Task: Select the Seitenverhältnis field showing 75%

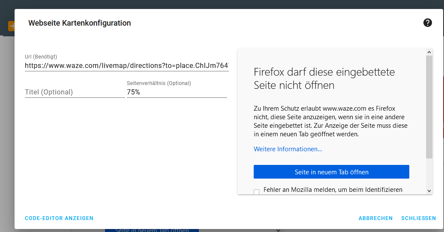Action: (x=177, y=92)
